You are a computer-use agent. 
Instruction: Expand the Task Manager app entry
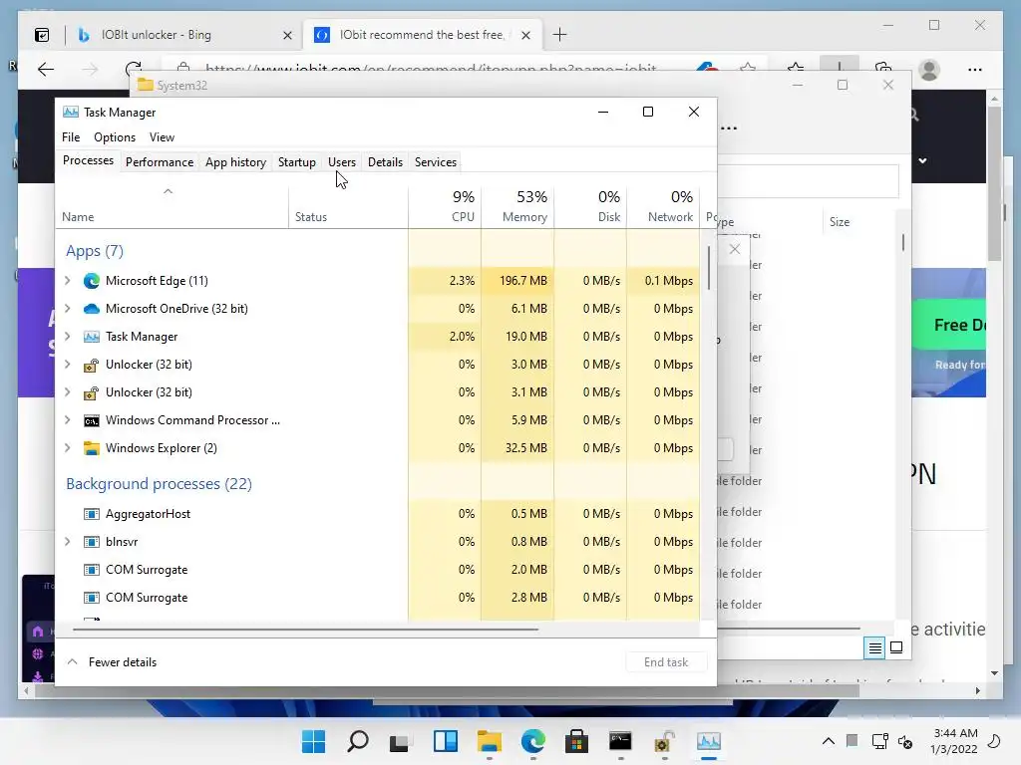tap(68, 337)
